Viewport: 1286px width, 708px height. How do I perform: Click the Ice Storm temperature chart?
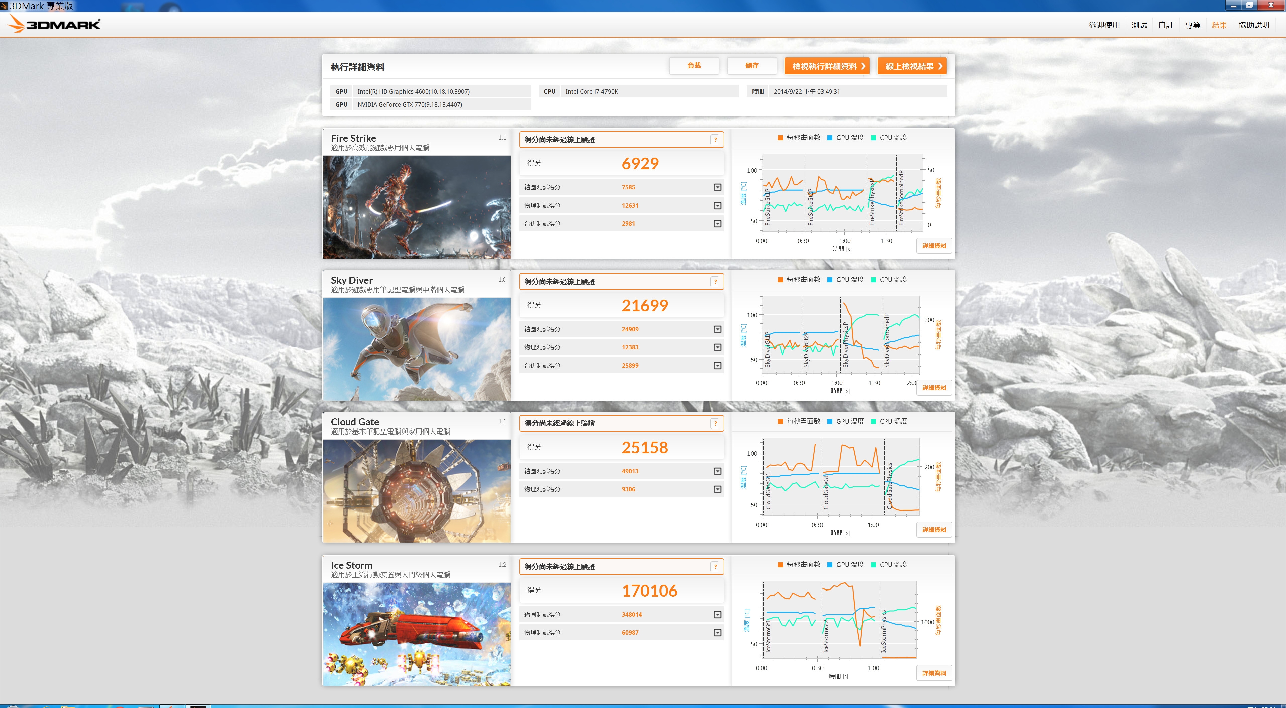(x=839, y=621)
